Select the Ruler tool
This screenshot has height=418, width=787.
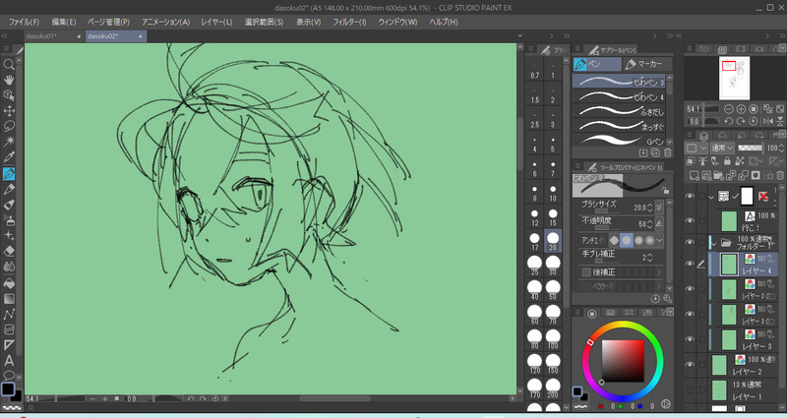click(x=9, y=345)
